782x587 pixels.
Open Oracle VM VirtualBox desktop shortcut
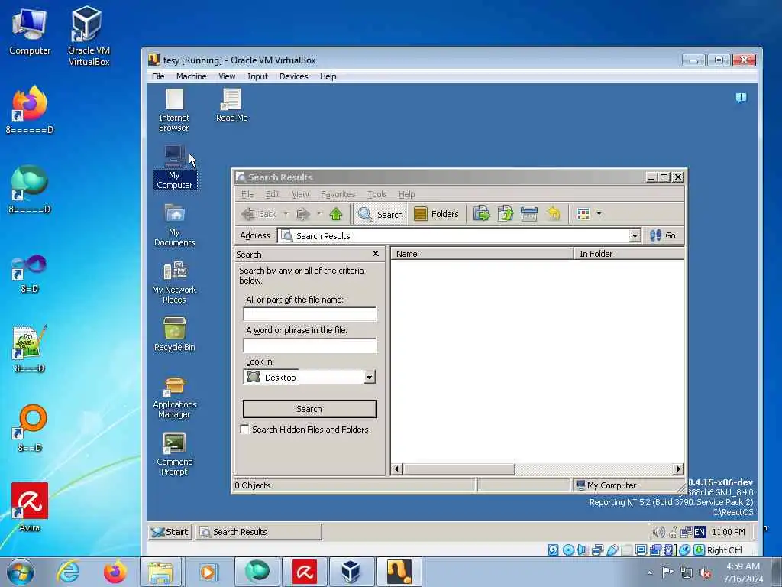click(89, 36)
